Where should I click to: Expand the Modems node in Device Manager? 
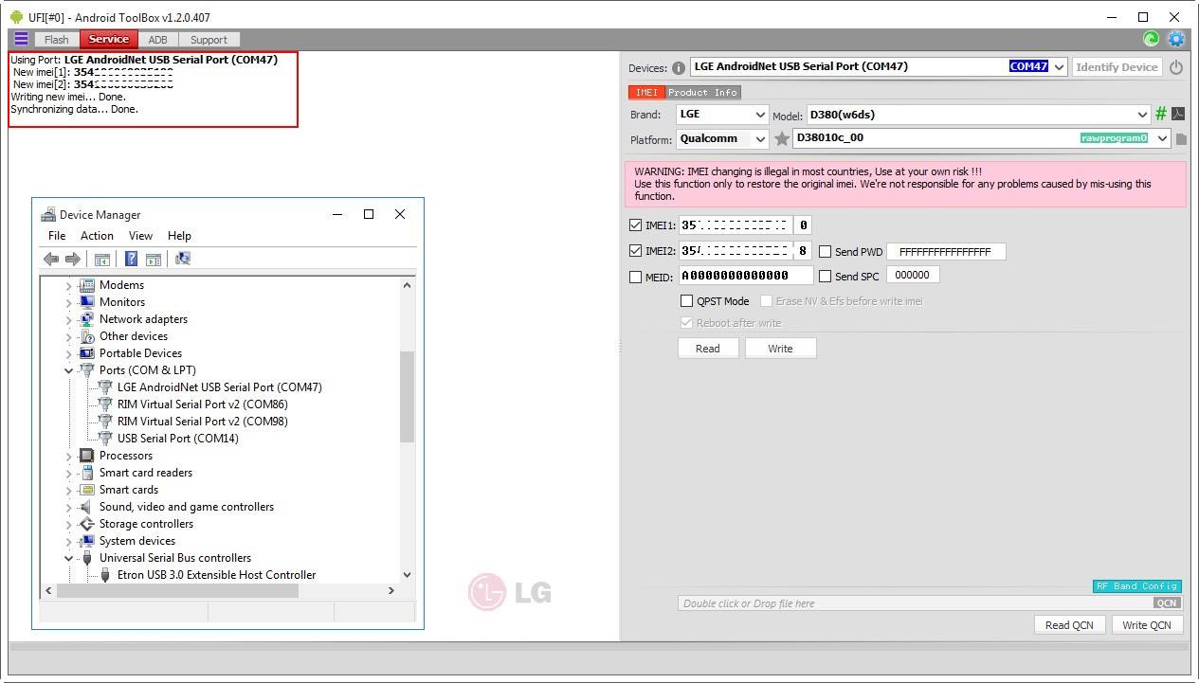[x=68, y=285]
